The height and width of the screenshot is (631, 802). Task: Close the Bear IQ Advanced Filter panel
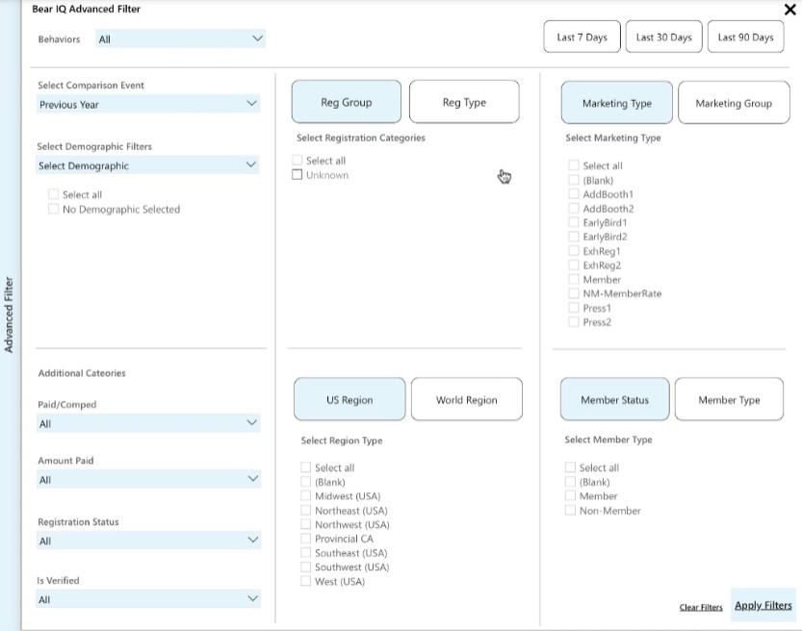coord(790,10)
